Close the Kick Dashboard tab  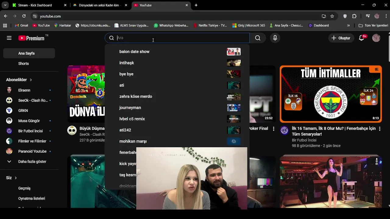65,5
